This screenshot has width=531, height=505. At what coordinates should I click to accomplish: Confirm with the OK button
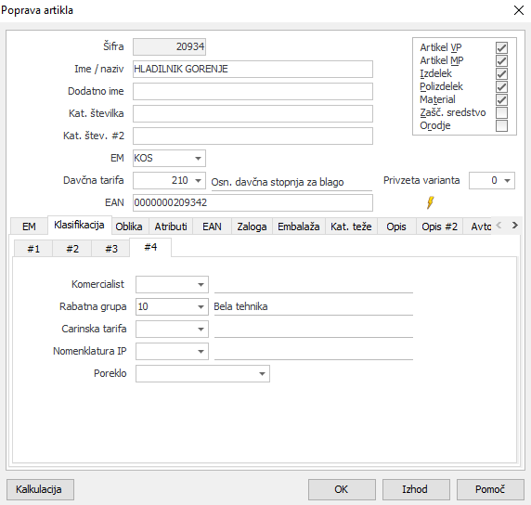pyautogui.click(x=342, y=489)
